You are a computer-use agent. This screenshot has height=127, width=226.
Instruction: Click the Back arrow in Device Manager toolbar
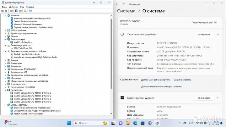[2, 11]
